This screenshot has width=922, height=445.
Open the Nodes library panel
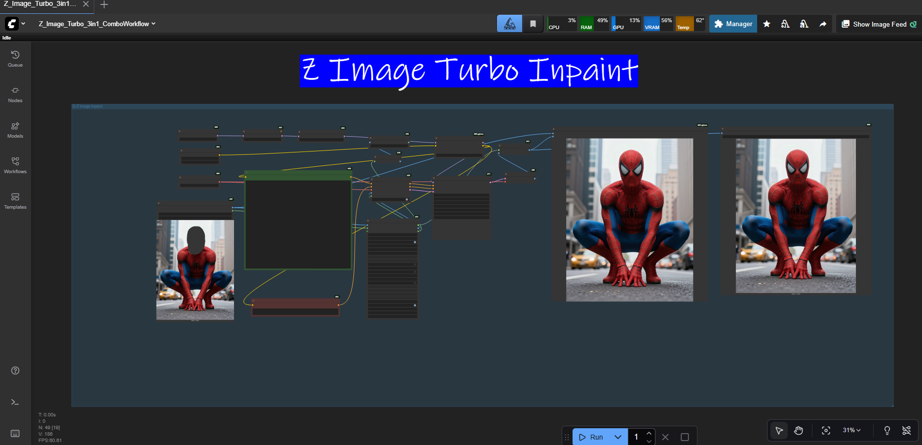(15, 94)
